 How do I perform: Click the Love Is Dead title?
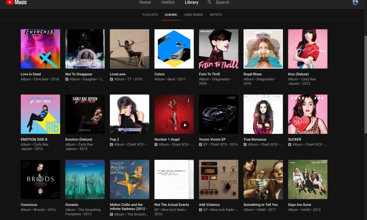point(31,74)
